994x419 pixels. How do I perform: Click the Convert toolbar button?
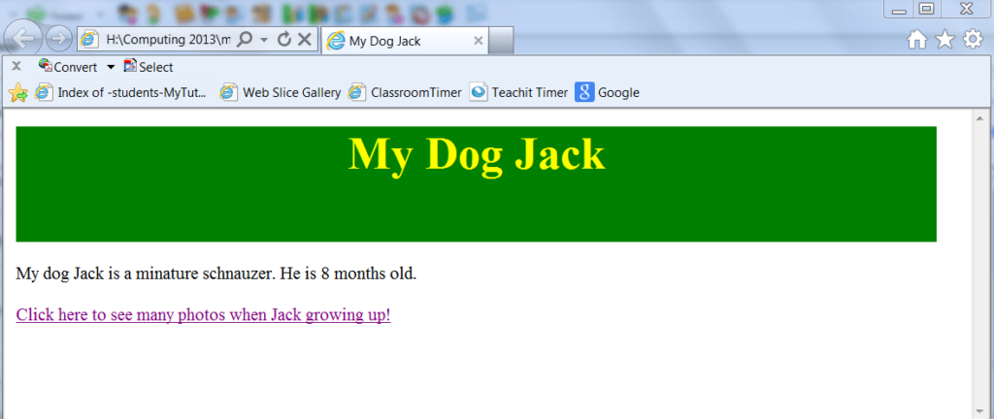click(67, 67)
